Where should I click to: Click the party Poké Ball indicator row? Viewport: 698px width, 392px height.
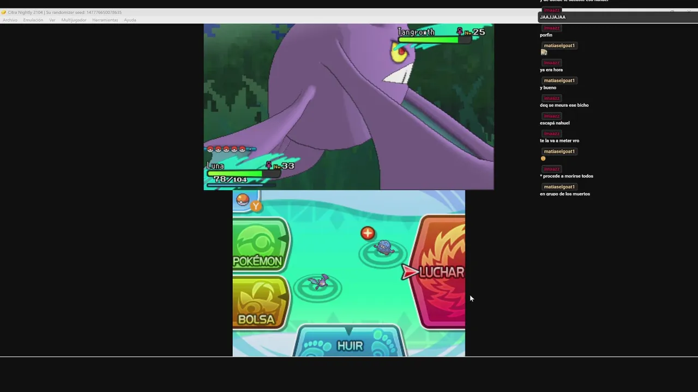pyautogui.click(x=230, y=149)
